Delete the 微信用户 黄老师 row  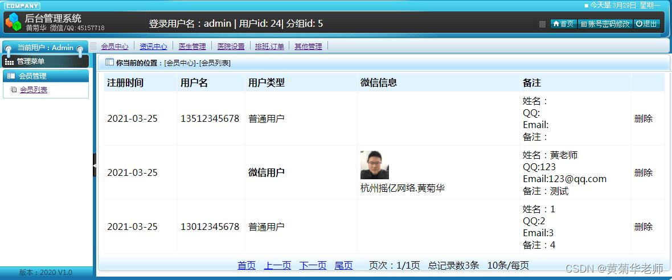click(644, 173)
